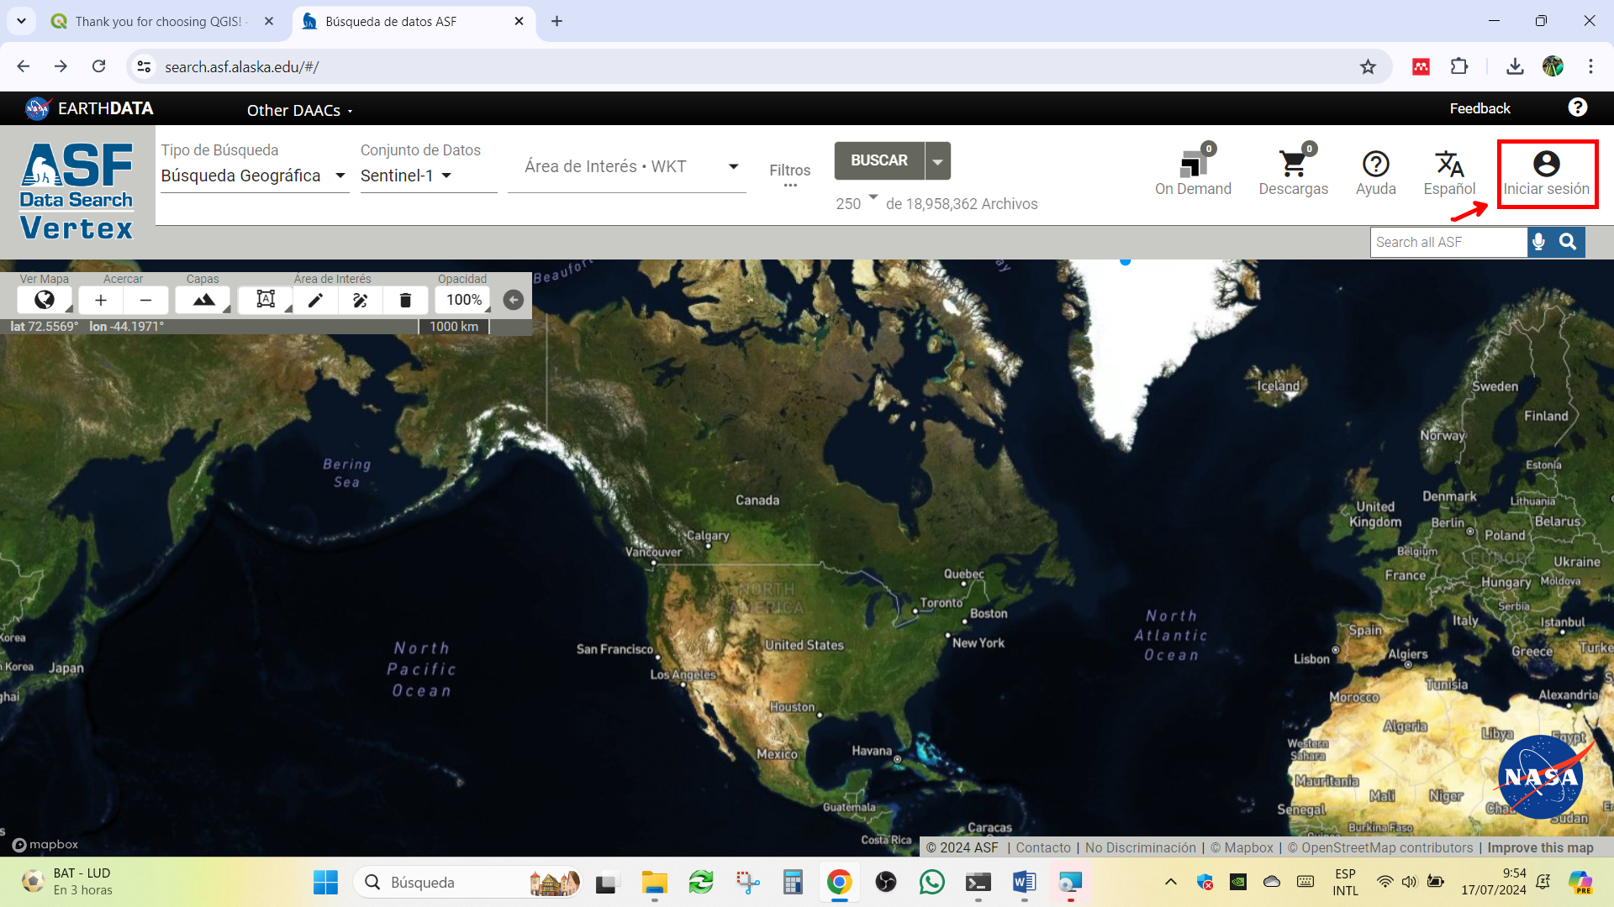1614x907 pixels.
Task: Delete area of interest with trash icon
Action: point(405,300)
